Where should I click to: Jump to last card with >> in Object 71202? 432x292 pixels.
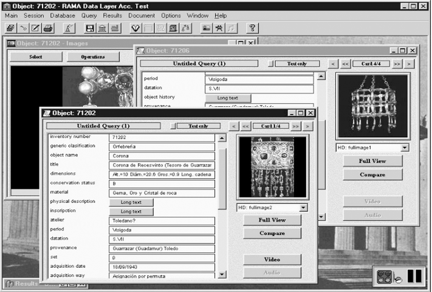(x=296, y=126)
